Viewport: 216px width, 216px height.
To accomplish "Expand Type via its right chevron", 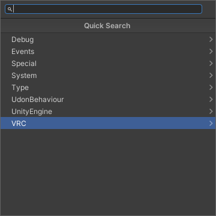I will pyautogui.click(x=211, y=88).
